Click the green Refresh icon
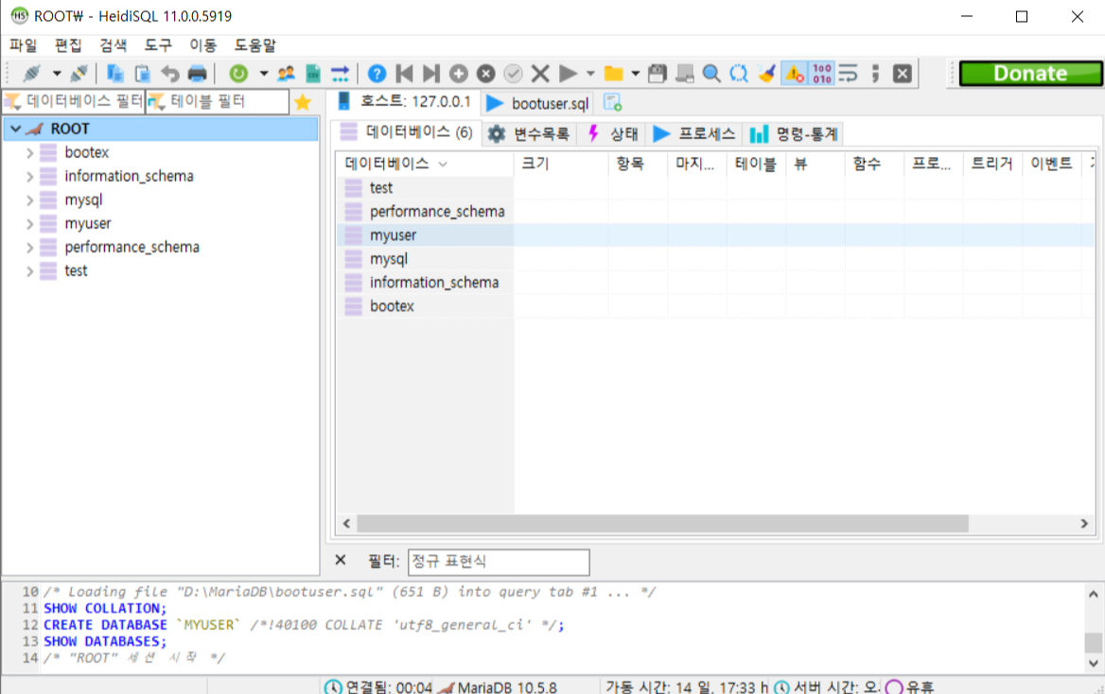1105x694 pixels. (238, 73)
